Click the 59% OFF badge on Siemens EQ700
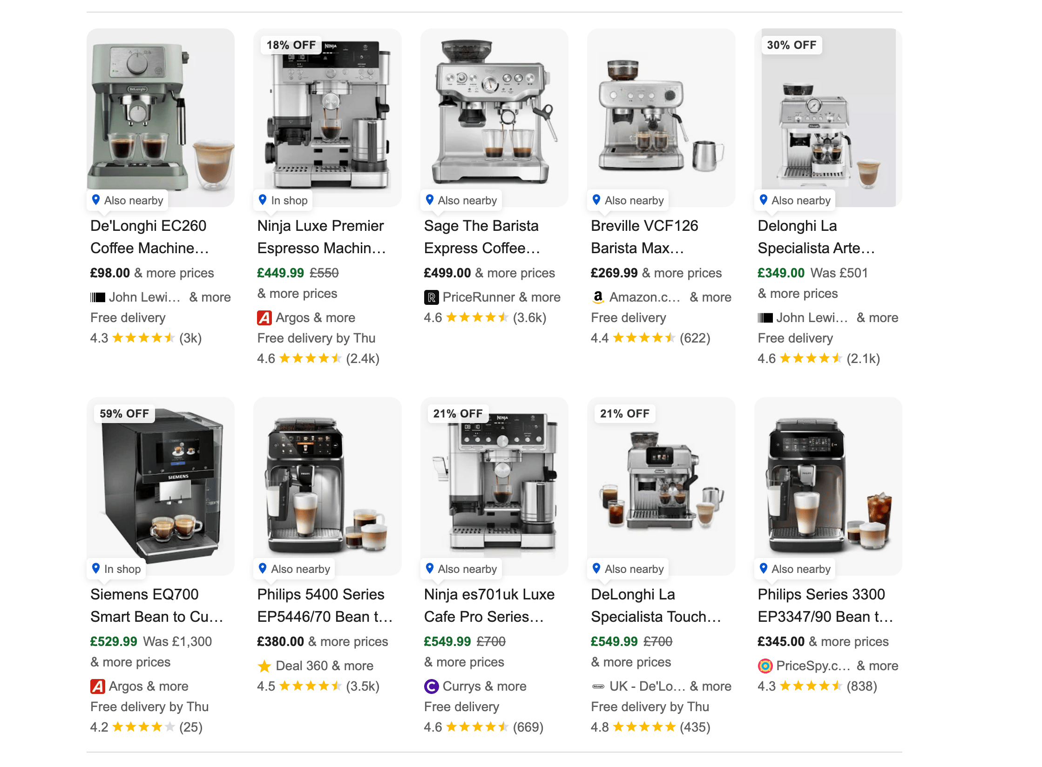1042x767 pixels. click(124, 414)
